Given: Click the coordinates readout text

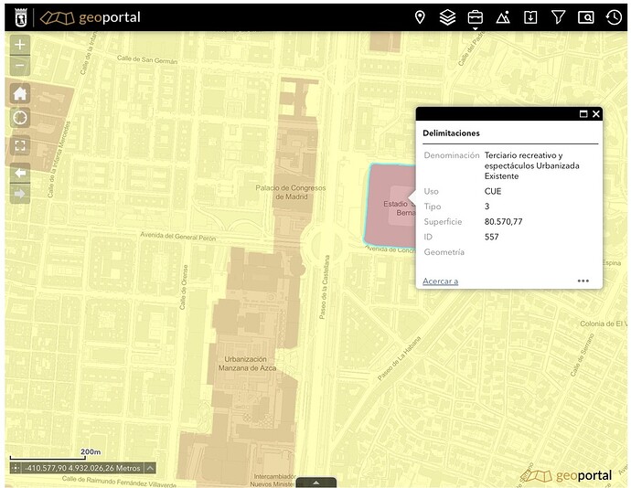Looking at the screenshot, I should pos(82,468).
